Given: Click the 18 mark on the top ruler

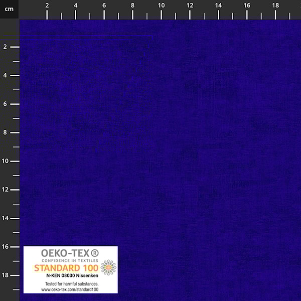Looking at the screenshot, I should click(x=275, y=5).
